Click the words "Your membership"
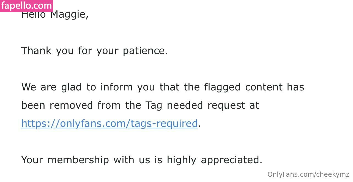The height and width of the screenshot is (182, 353). click(65, 160)
